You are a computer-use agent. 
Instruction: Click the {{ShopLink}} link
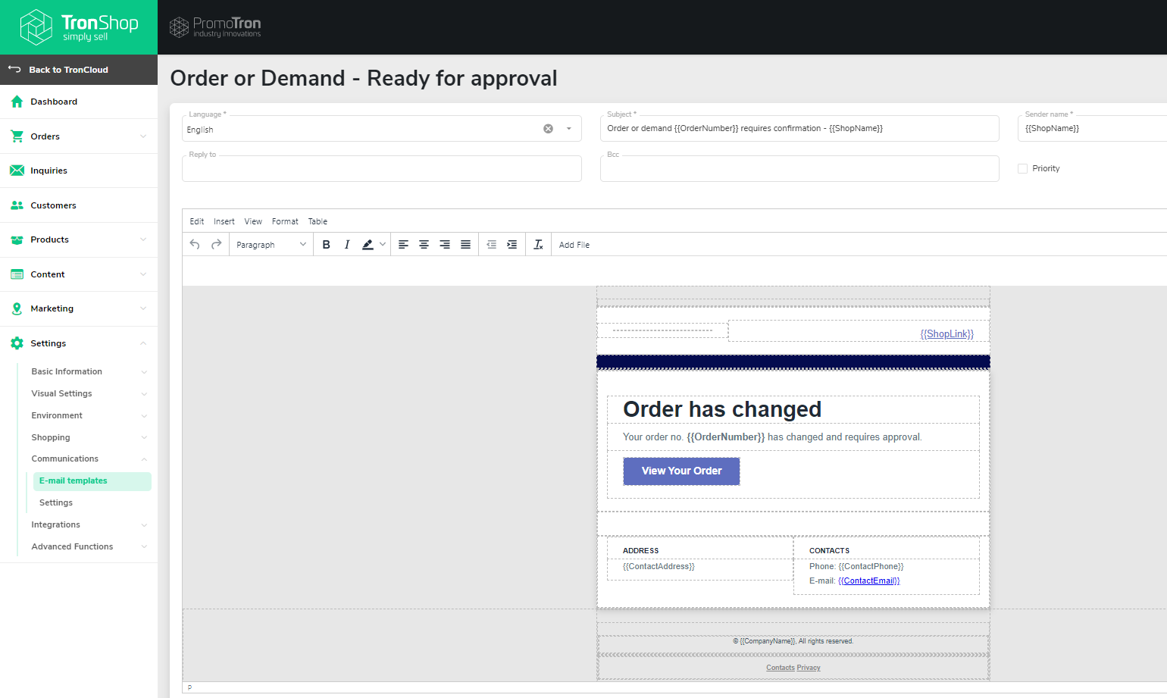(x=946, y=333)
